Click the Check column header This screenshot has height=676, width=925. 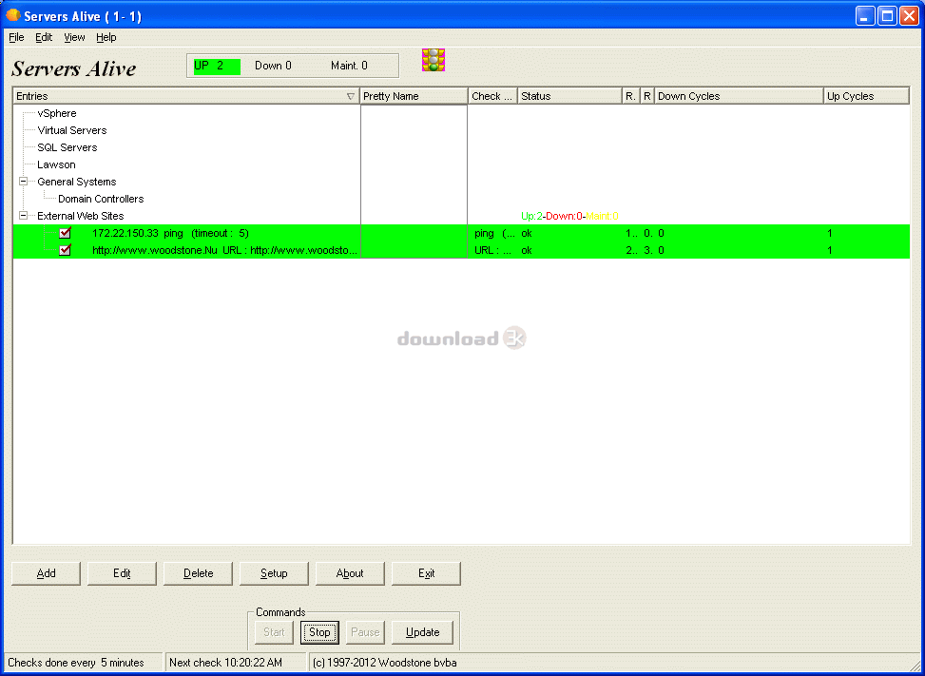(x=493, y=96)
